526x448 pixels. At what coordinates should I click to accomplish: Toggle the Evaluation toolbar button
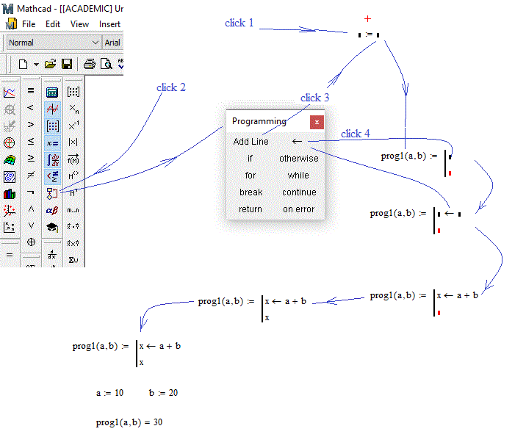tap(52, 143)
